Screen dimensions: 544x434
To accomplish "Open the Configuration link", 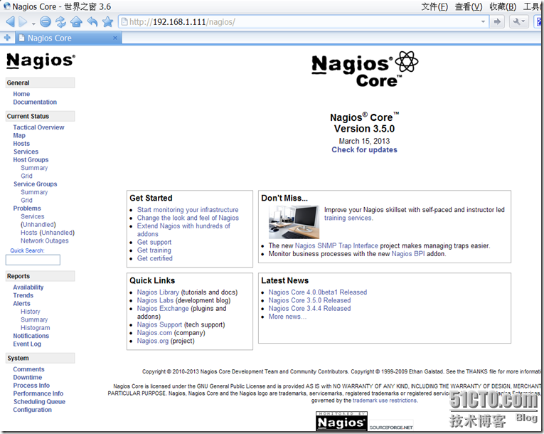I will [32, 410].
